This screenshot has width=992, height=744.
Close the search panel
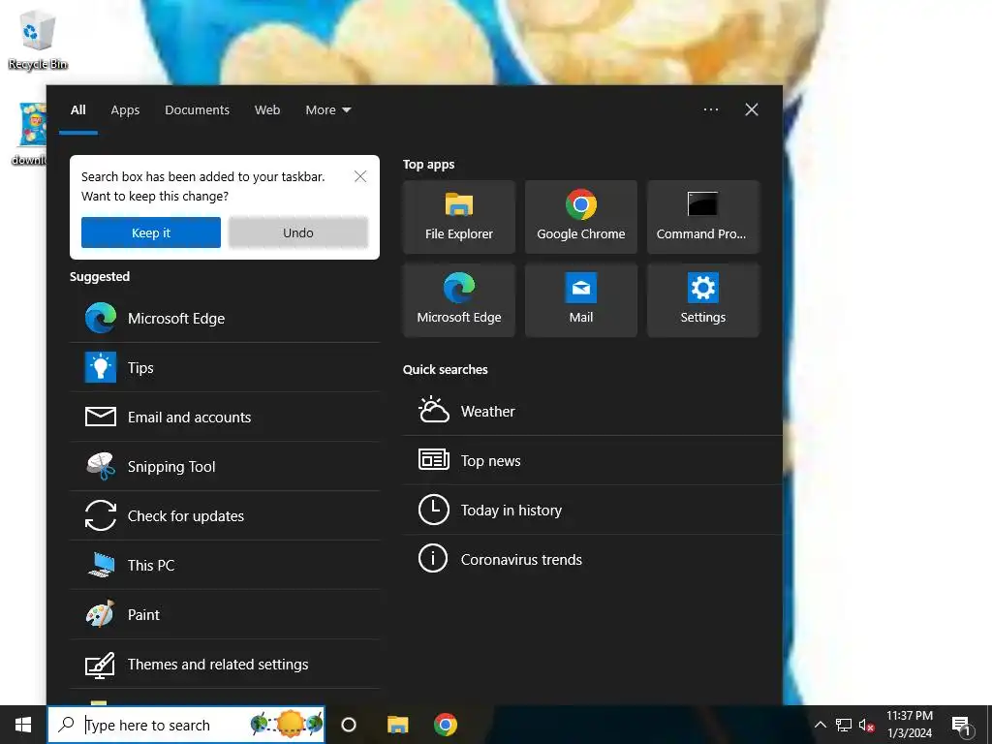tap(752, 109)
